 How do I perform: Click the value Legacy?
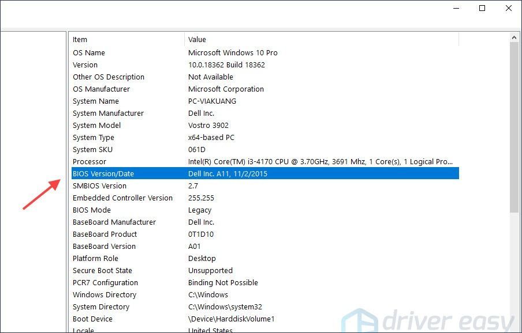tap(200, 210)
